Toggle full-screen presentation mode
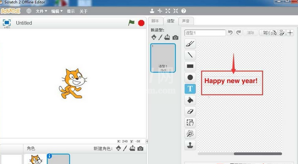 7,23
